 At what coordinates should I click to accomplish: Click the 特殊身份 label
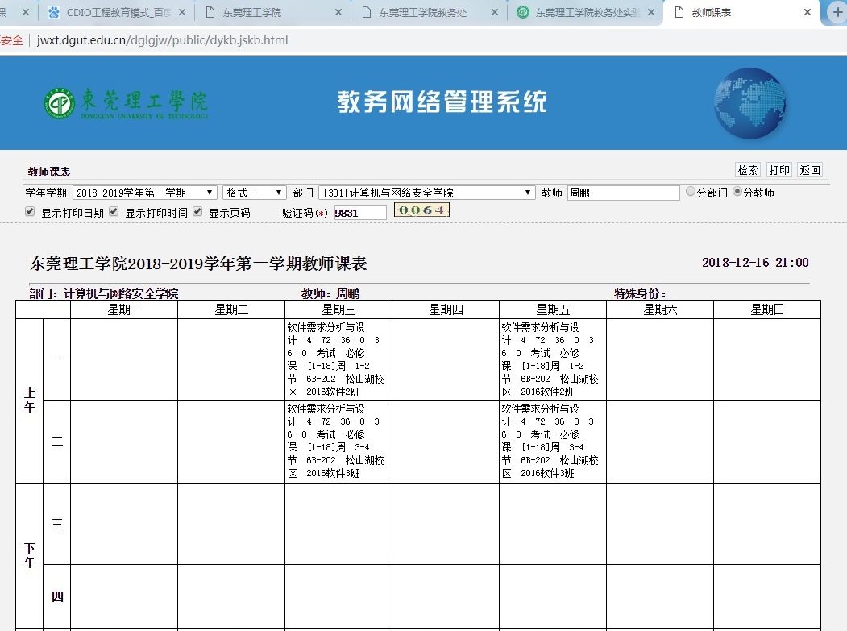coord(640,293)
